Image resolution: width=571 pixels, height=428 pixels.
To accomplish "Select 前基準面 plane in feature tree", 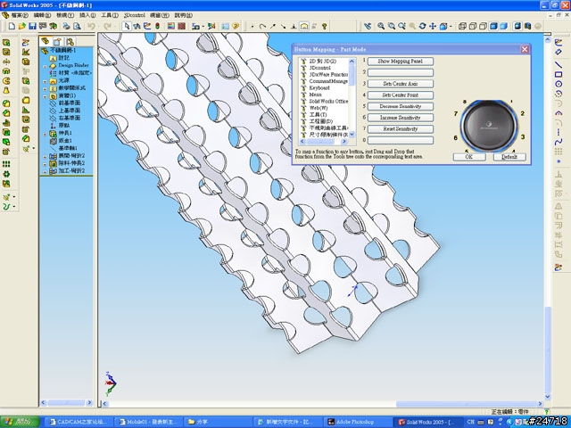I will pyautogui.click(x=70, y=103).
